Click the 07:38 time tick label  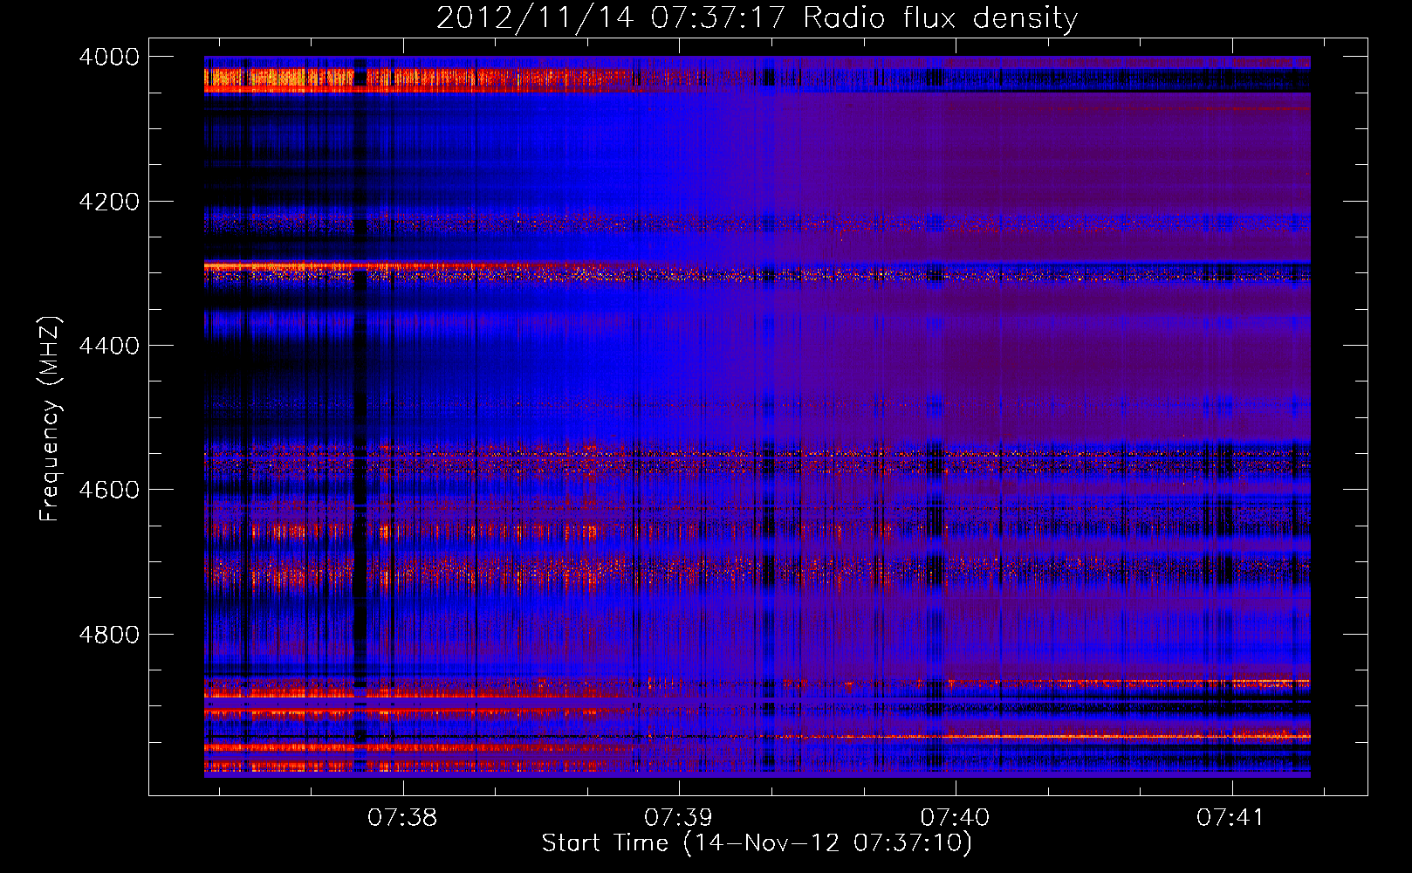tap(402, 817)
